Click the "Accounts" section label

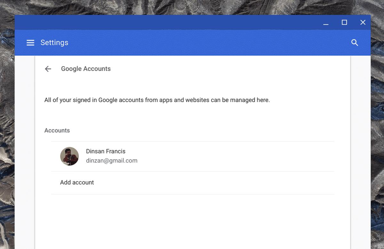[x=57, y=131]
